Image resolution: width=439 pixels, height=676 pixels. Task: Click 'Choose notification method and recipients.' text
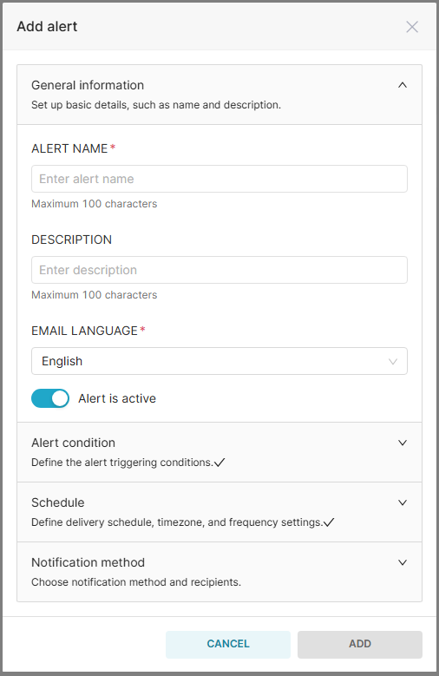click(x=136, y=582)
